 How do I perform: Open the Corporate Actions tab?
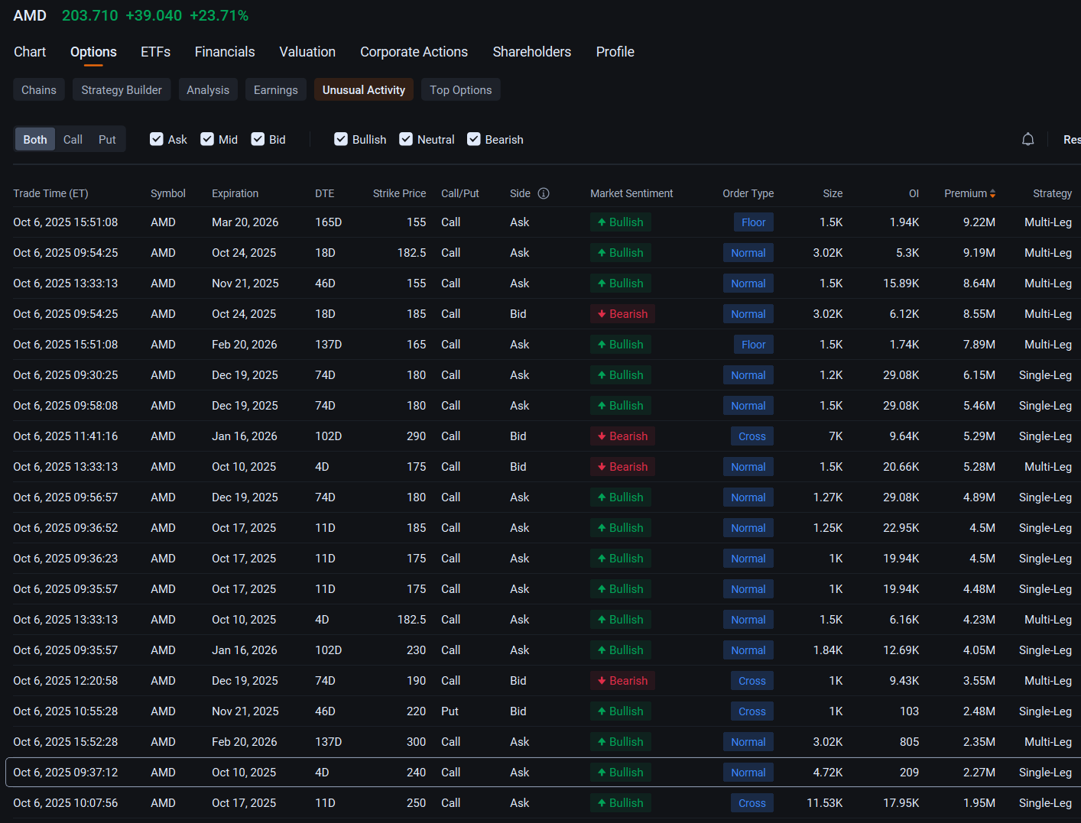(x=414, y=52)
